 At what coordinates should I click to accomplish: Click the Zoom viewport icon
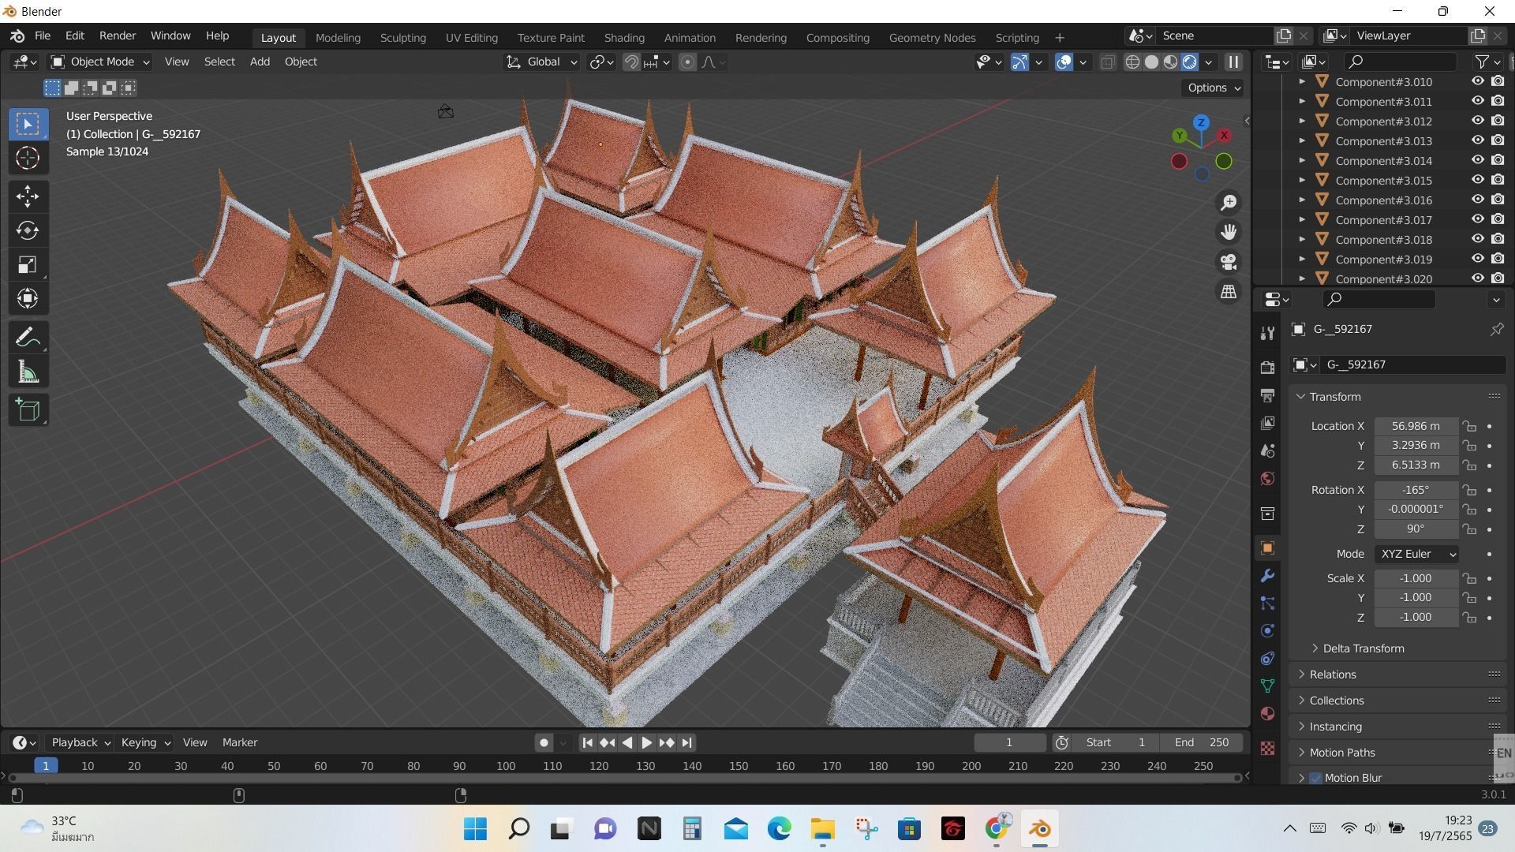[1229, 203]
